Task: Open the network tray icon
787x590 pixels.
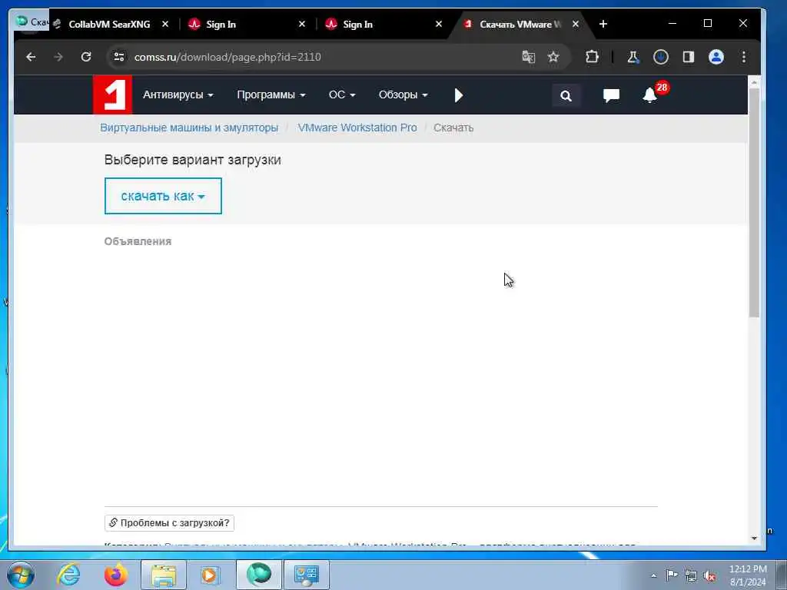Action: [691, 575]
